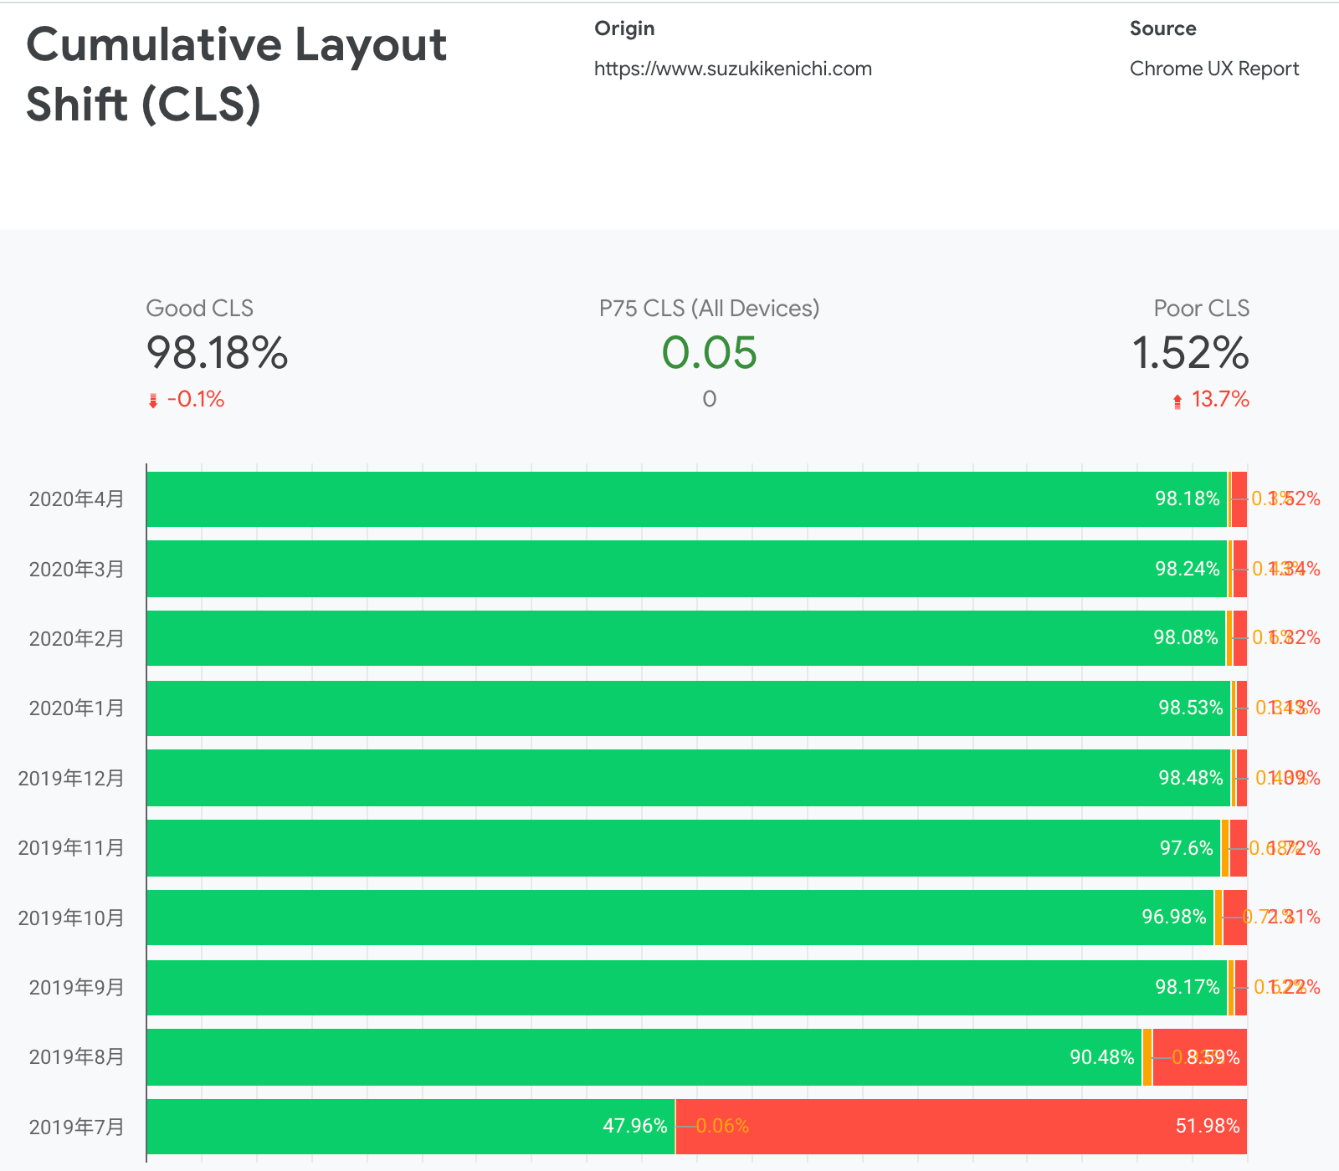The height and width of the screenshot is (1171, 1339).
Task: Click the 2019年7月 axis label
Action: 76,1127
